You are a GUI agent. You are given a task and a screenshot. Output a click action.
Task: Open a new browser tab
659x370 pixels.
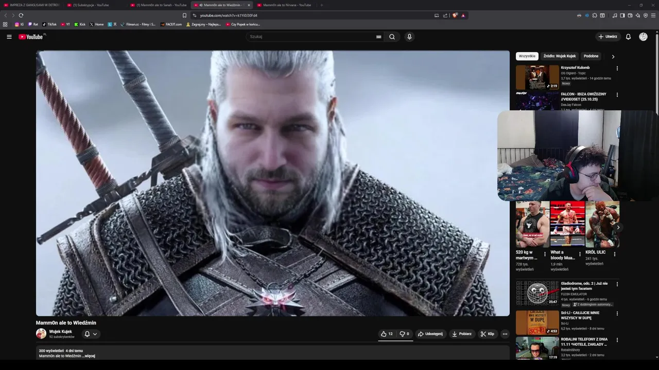322,5
